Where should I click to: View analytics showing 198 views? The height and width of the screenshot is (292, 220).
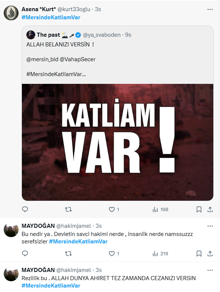tap(160, 210)
